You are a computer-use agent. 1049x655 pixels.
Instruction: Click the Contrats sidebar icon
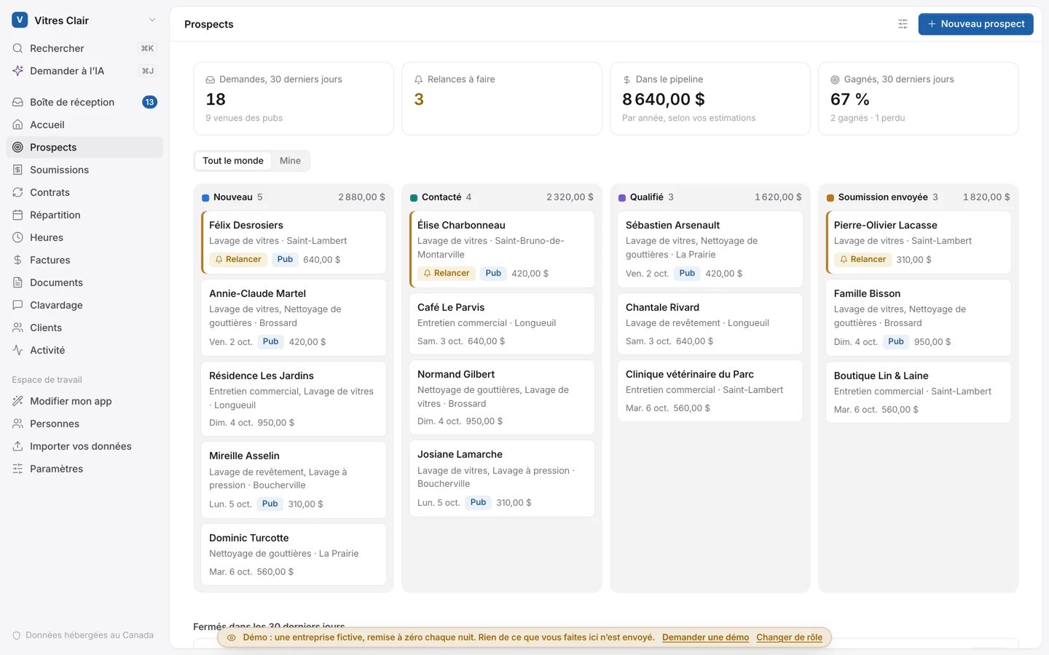[17, 192]
